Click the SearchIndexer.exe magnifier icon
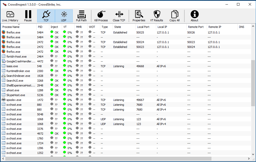This screenshot has height=162, width=256. (3, 76)
